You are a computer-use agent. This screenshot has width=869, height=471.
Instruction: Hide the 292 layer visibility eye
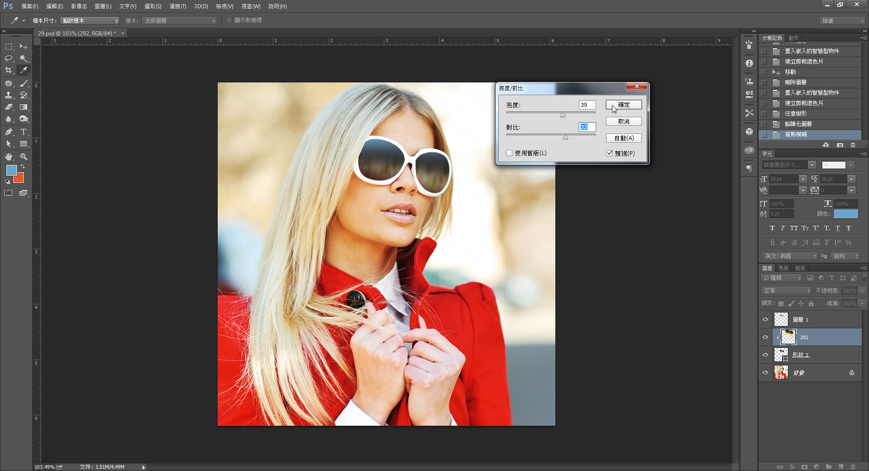[765, 337]
